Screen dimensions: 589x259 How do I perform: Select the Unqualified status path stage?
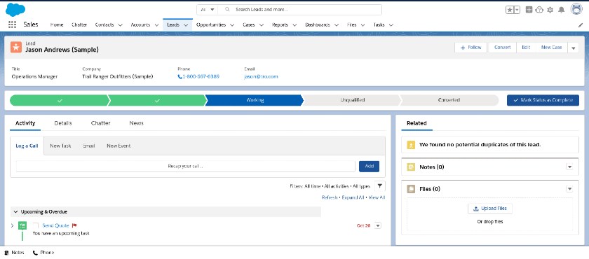[352, 100]
